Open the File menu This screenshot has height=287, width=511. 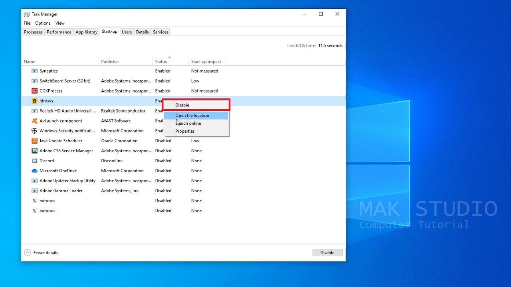tap(27, 23)
